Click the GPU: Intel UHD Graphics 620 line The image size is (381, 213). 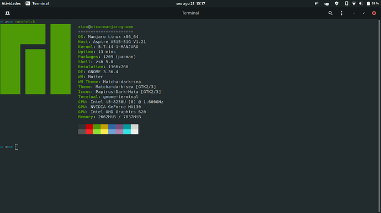112,112
